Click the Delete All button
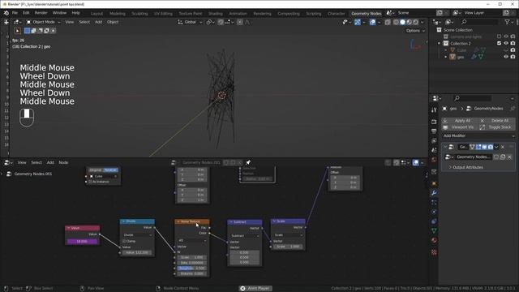 (497, 121)
